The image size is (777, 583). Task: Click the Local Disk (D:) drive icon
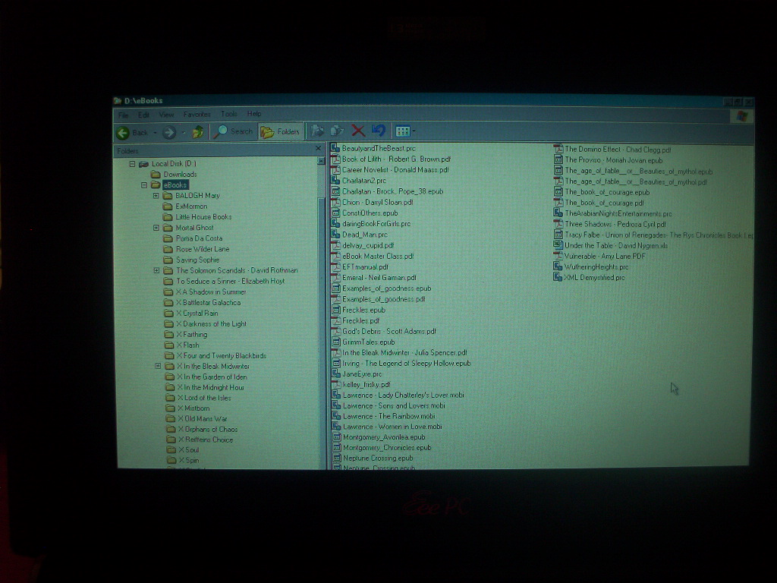pos(143,164)
